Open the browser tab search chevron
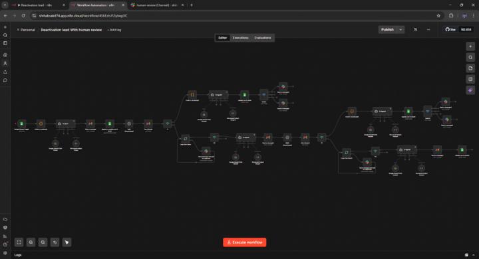The image size is (479, 259). coord(5,5)
